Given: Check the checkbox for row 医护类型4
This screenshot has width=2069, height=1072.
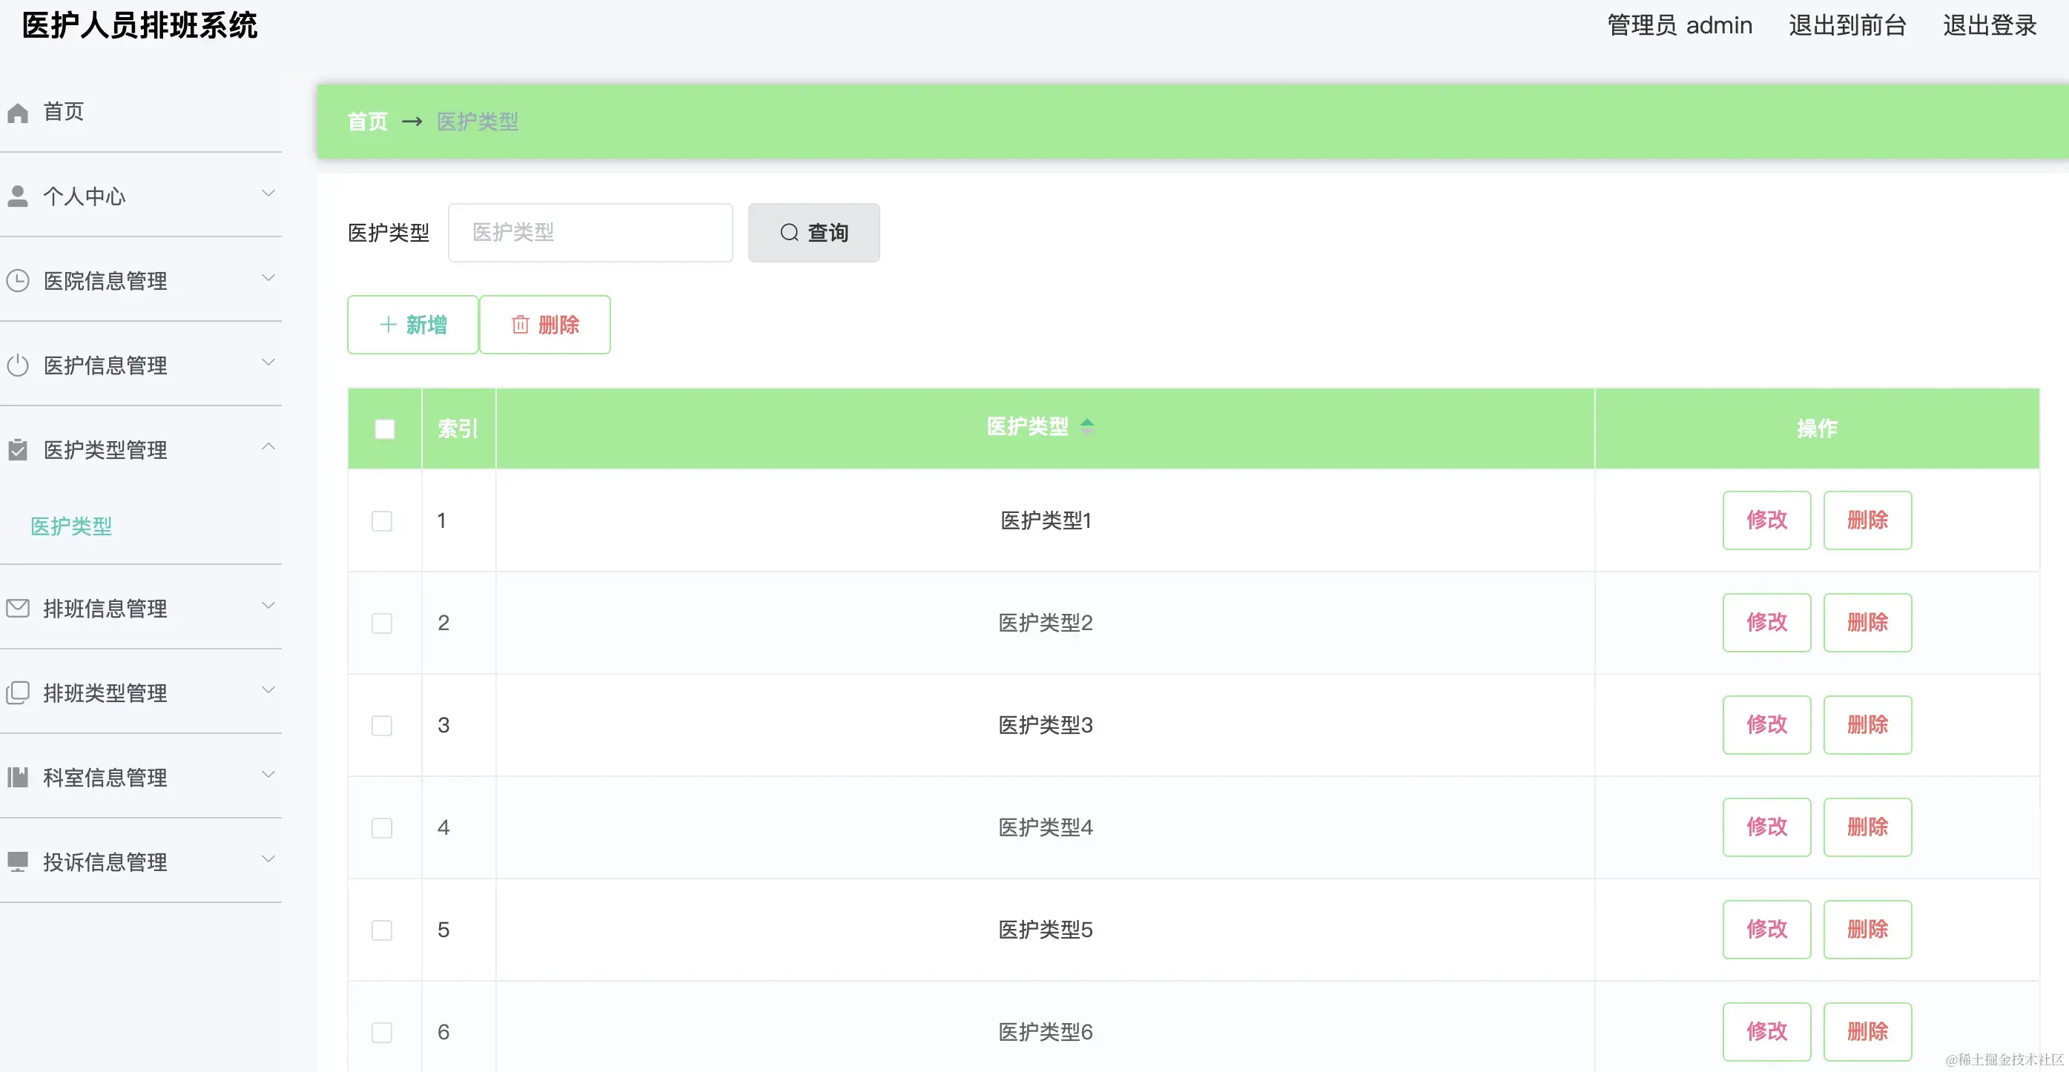Looking at the screenshot, I should (383, 828).
